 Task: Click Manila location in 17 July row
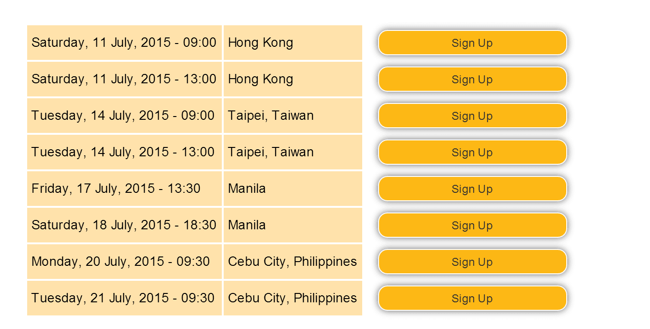coord(247,189)
